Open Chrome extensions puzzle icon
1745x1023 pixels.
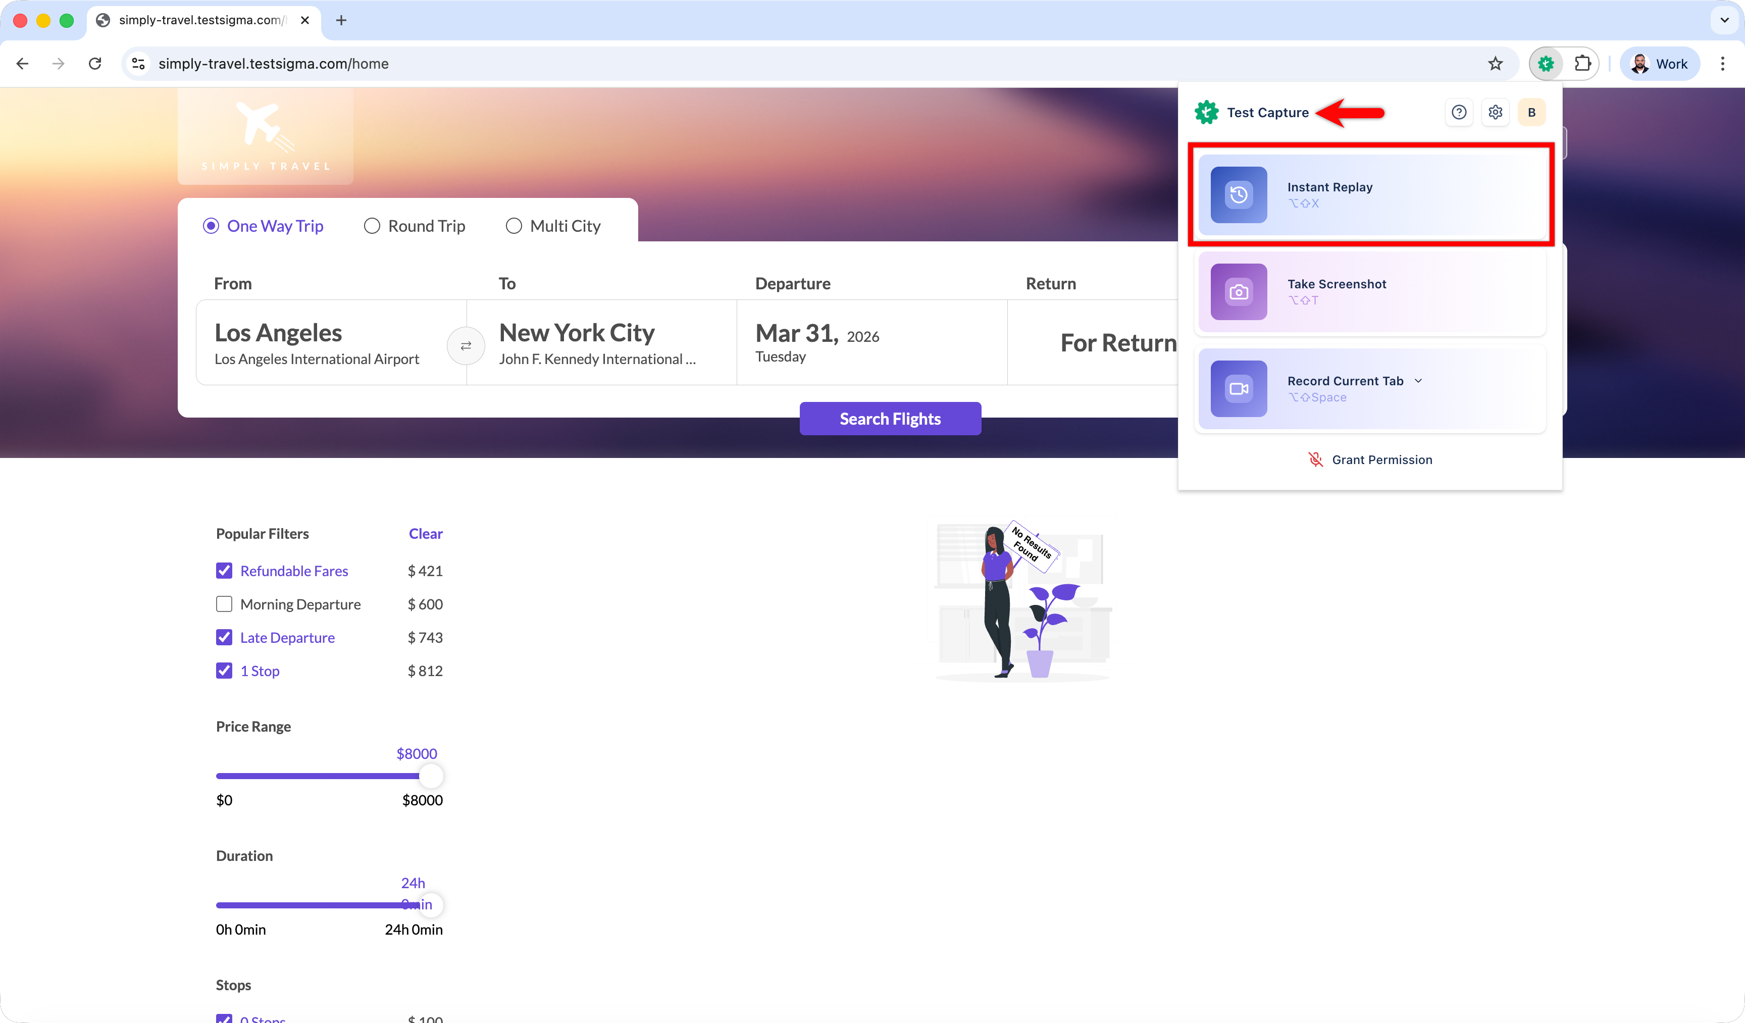pyautogui.click(x=1582, y=64)
